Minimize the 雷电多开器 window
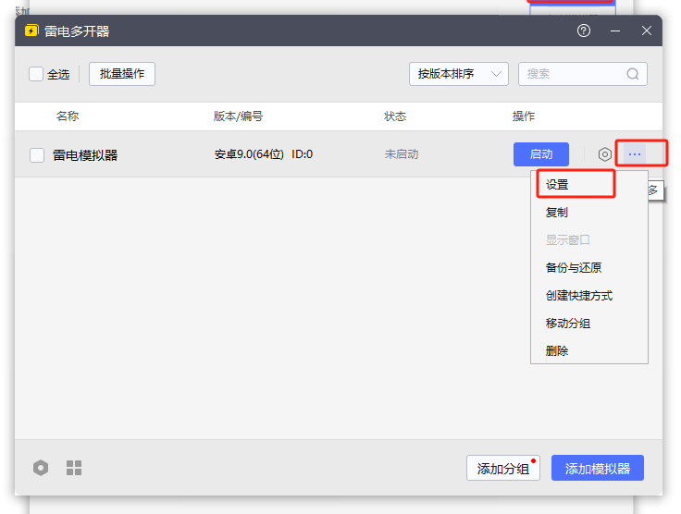681x514 pixels. click(615, 31)
